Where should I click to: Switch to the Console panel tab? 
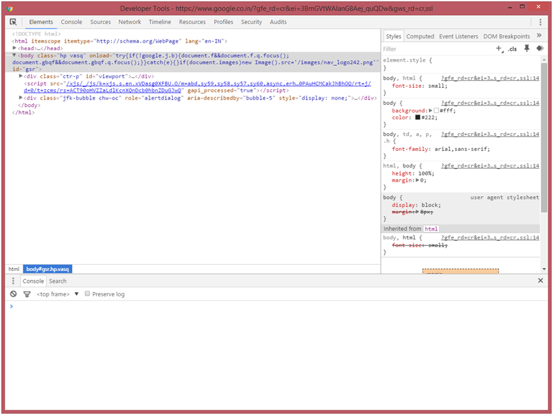click(x=71, y=22)
